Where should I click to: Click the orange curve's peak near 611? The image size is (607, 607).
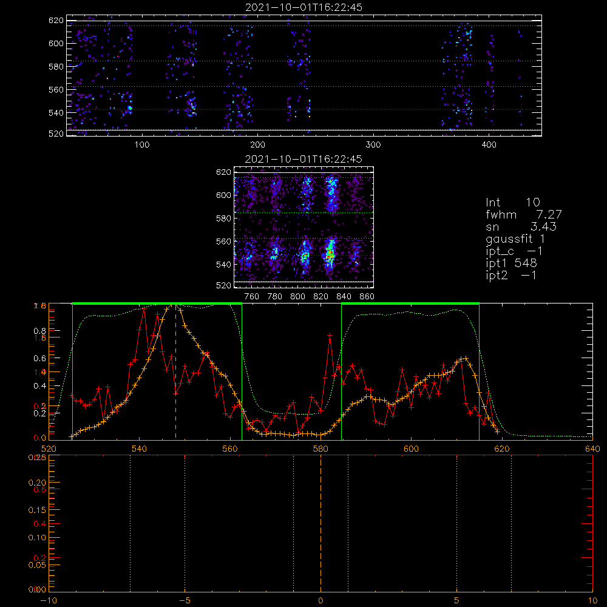(466, 358)
